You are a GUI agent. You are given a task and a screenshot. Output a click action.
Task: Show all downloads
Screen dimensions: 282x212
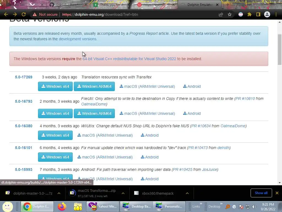[x=261, y=193]
